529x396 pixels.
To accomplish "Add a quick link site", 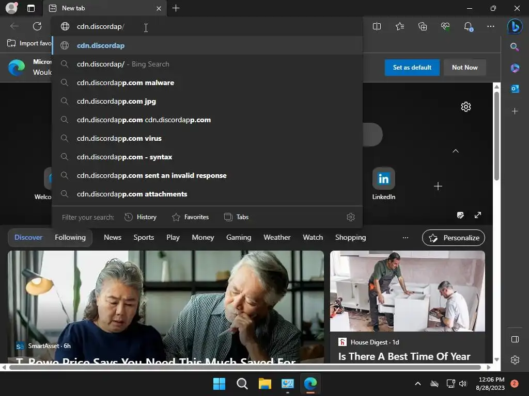I will pyautogui.click(x=438, y=186).
